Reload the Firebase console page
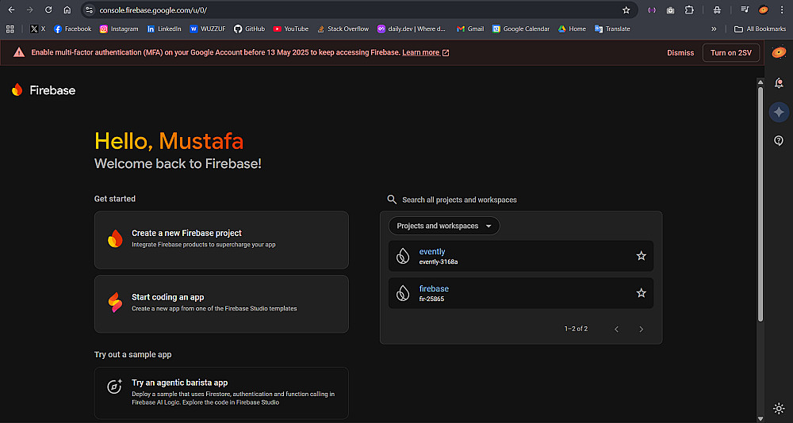This screenshot has width=793, height=423. (x=48, y=10)
